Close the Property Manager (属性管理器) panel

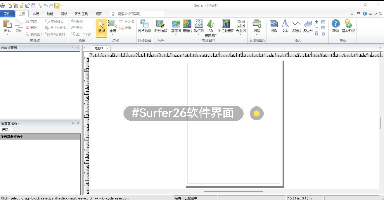[78, 123]
